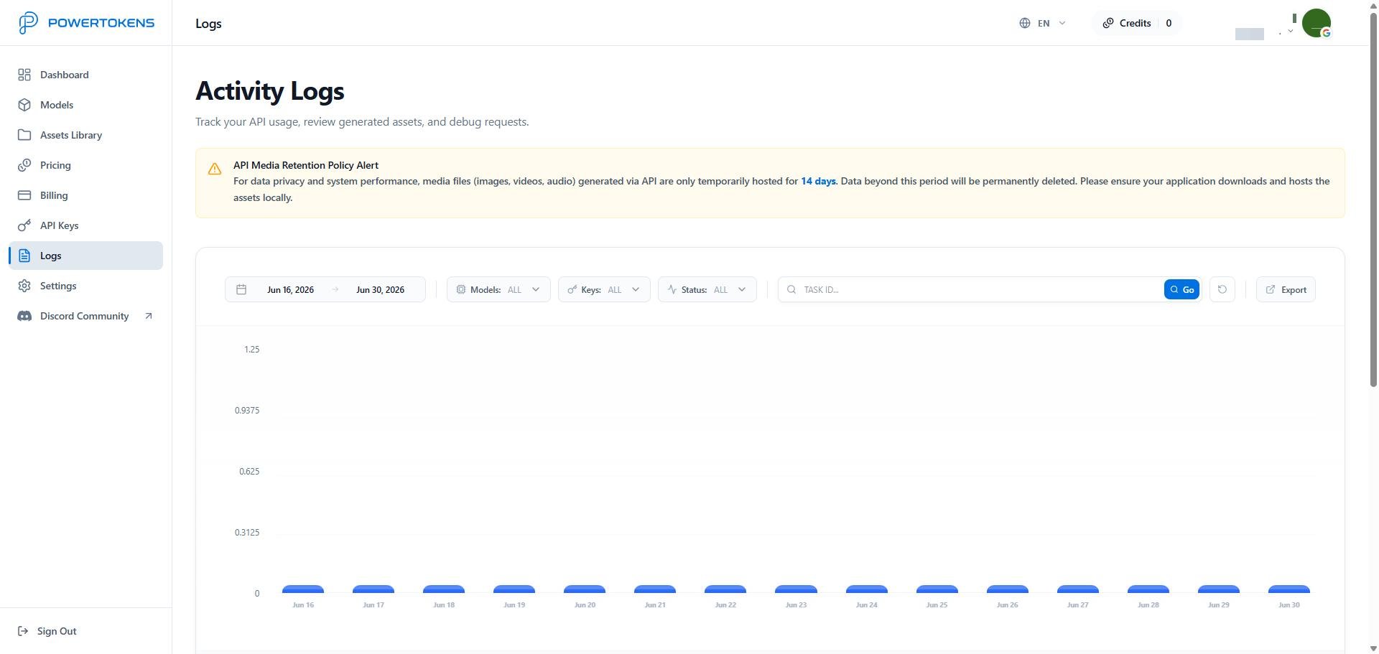1379x654 pixels.
Task: Sign out of the account
Action: (x=85, y=631)
